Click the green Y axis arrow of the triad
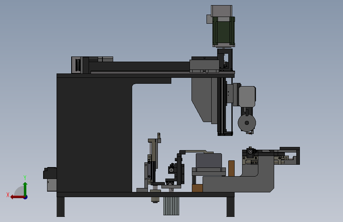 pos(25,188)
